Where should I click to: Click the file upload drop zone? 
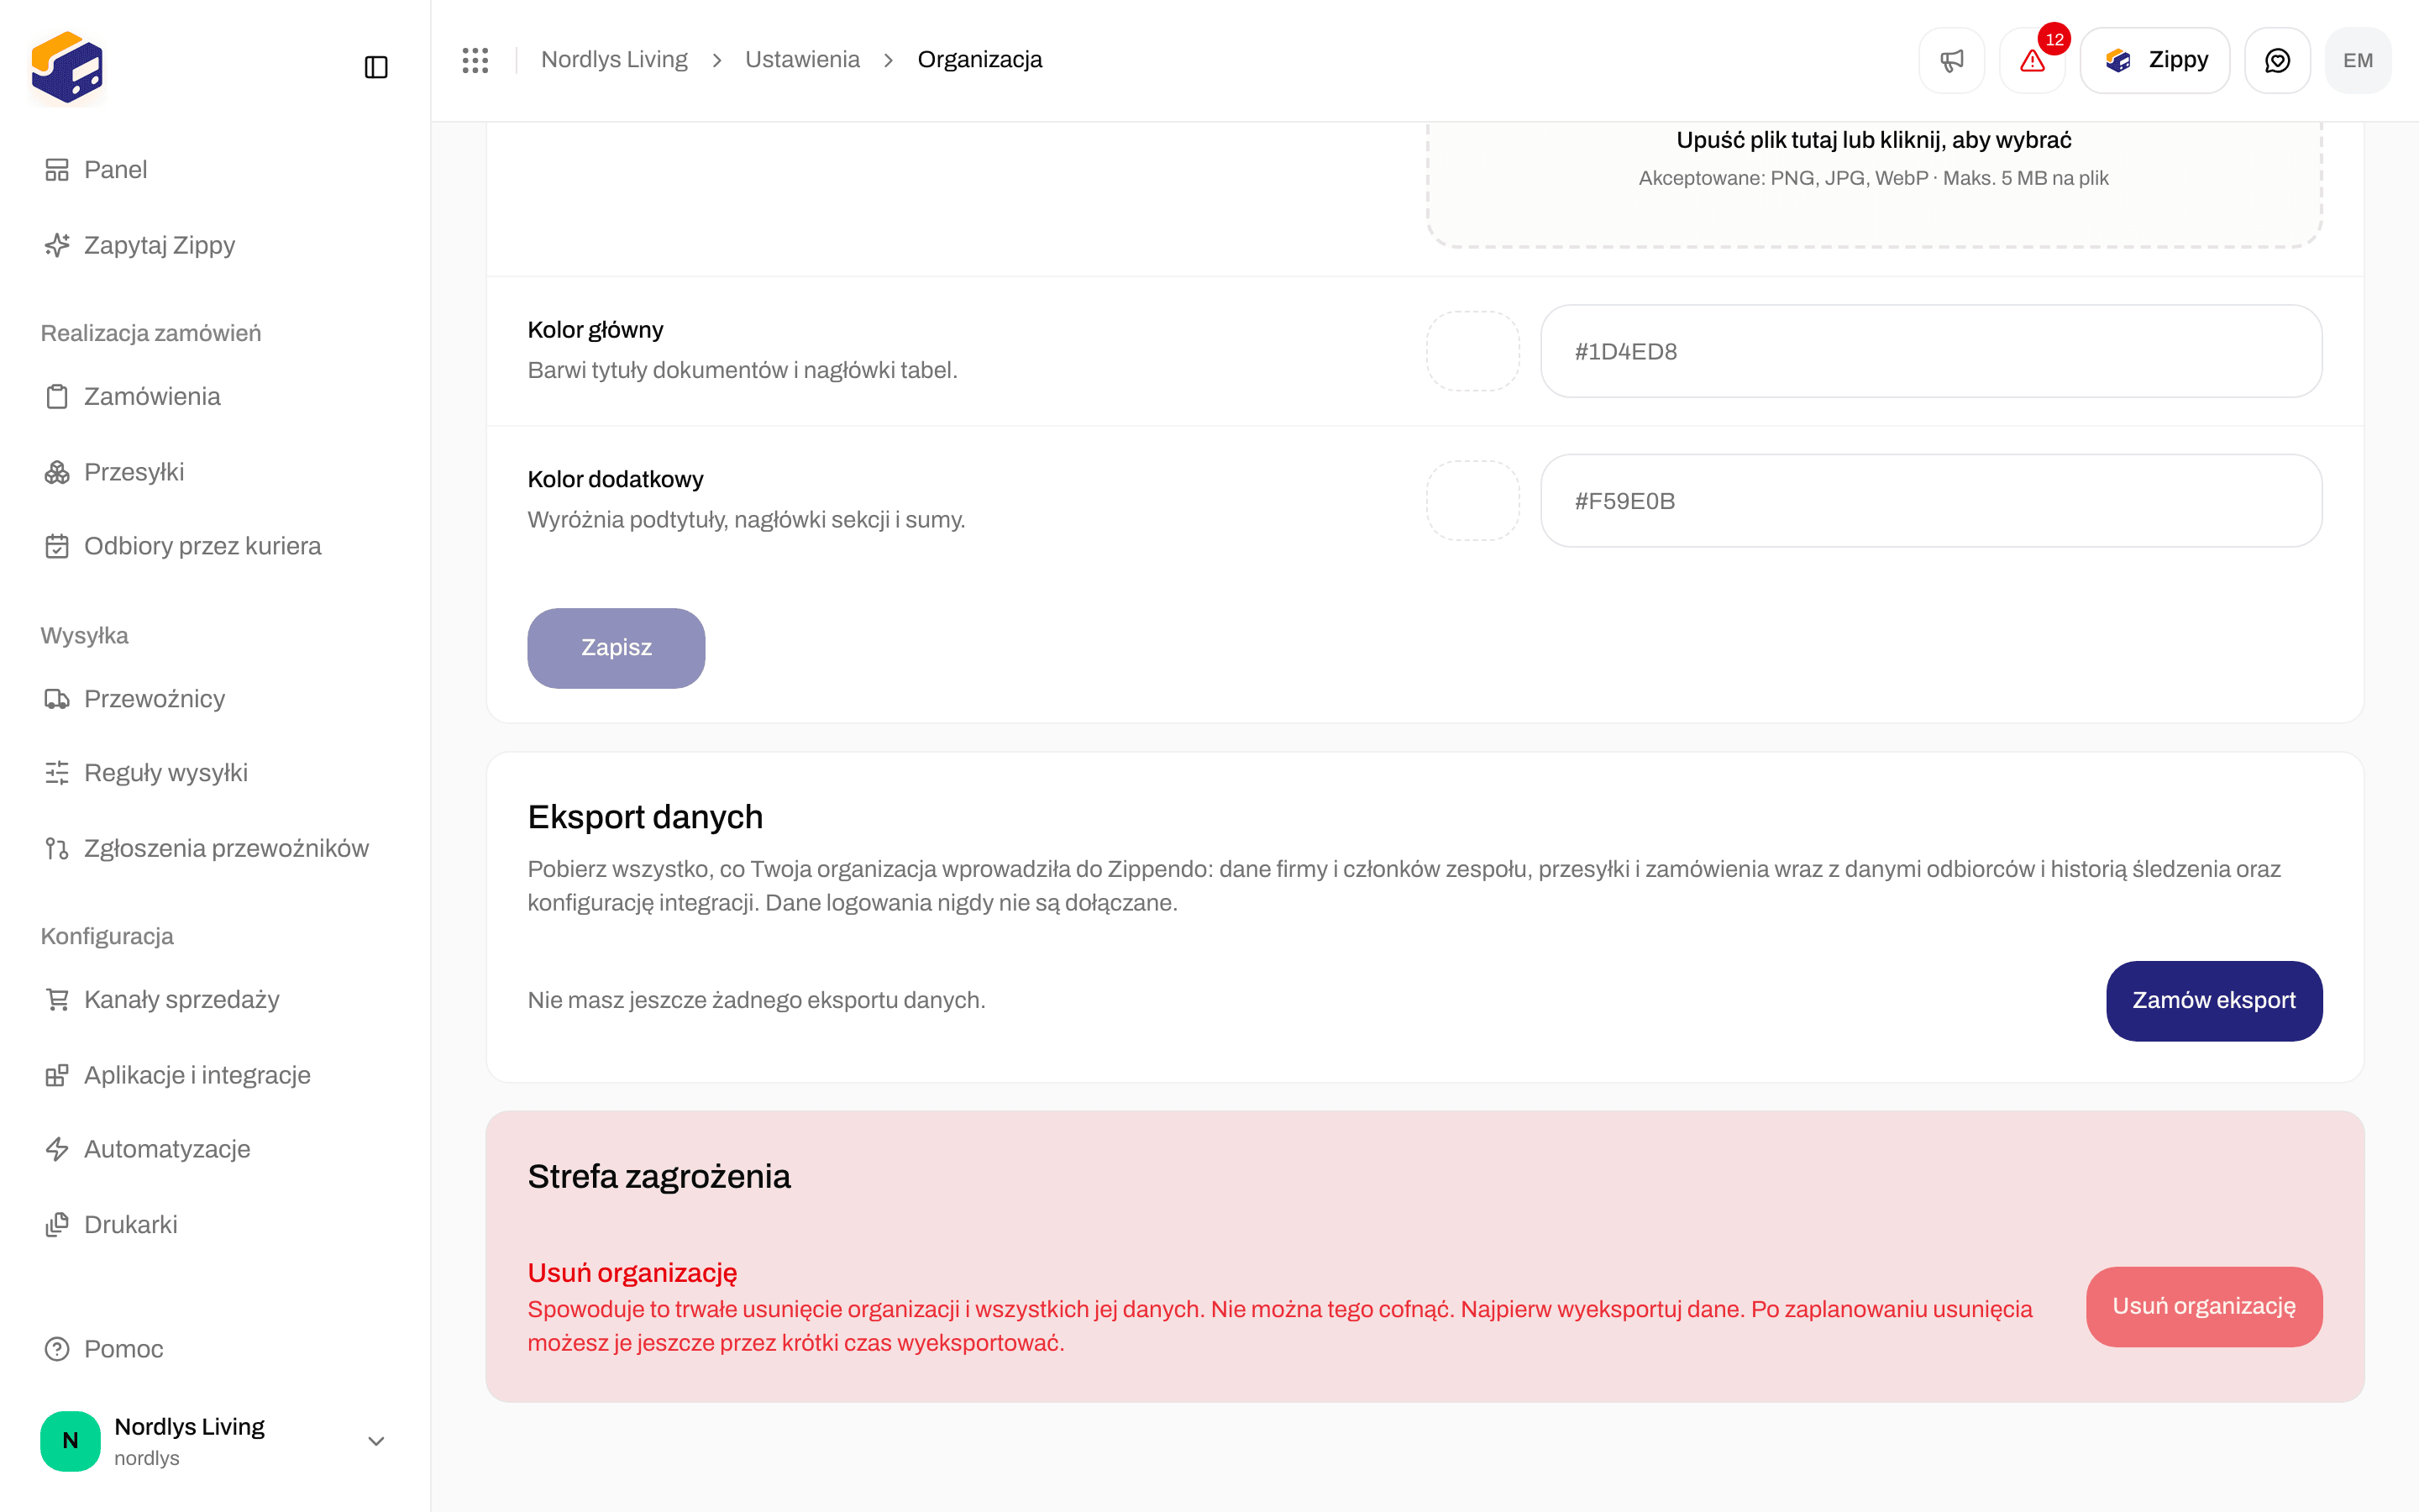coord(1874,183)
